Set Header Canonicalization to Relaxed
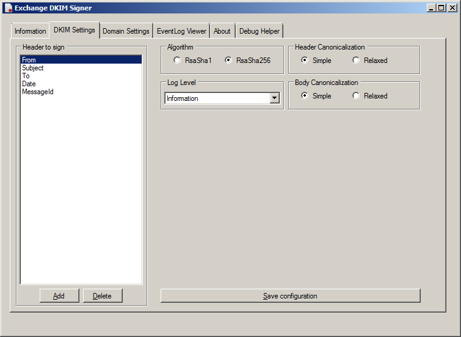The height and width of the screenshot is (337, 461). point(370,61)
